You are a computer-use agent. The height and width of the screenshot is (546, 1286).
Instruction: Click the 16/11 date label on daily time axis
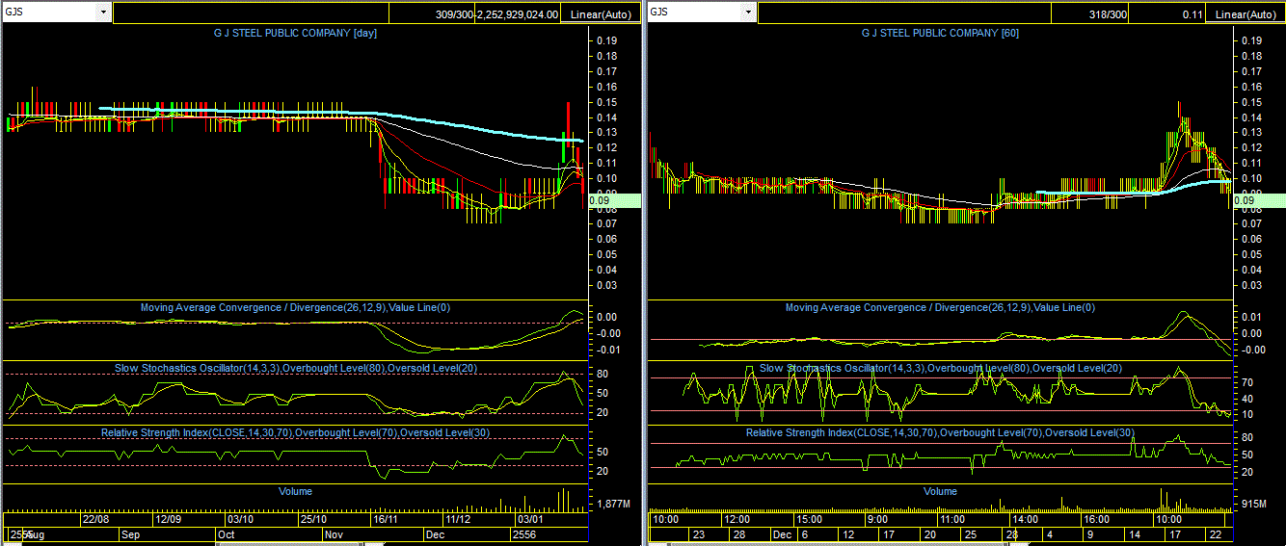point(386,519)
